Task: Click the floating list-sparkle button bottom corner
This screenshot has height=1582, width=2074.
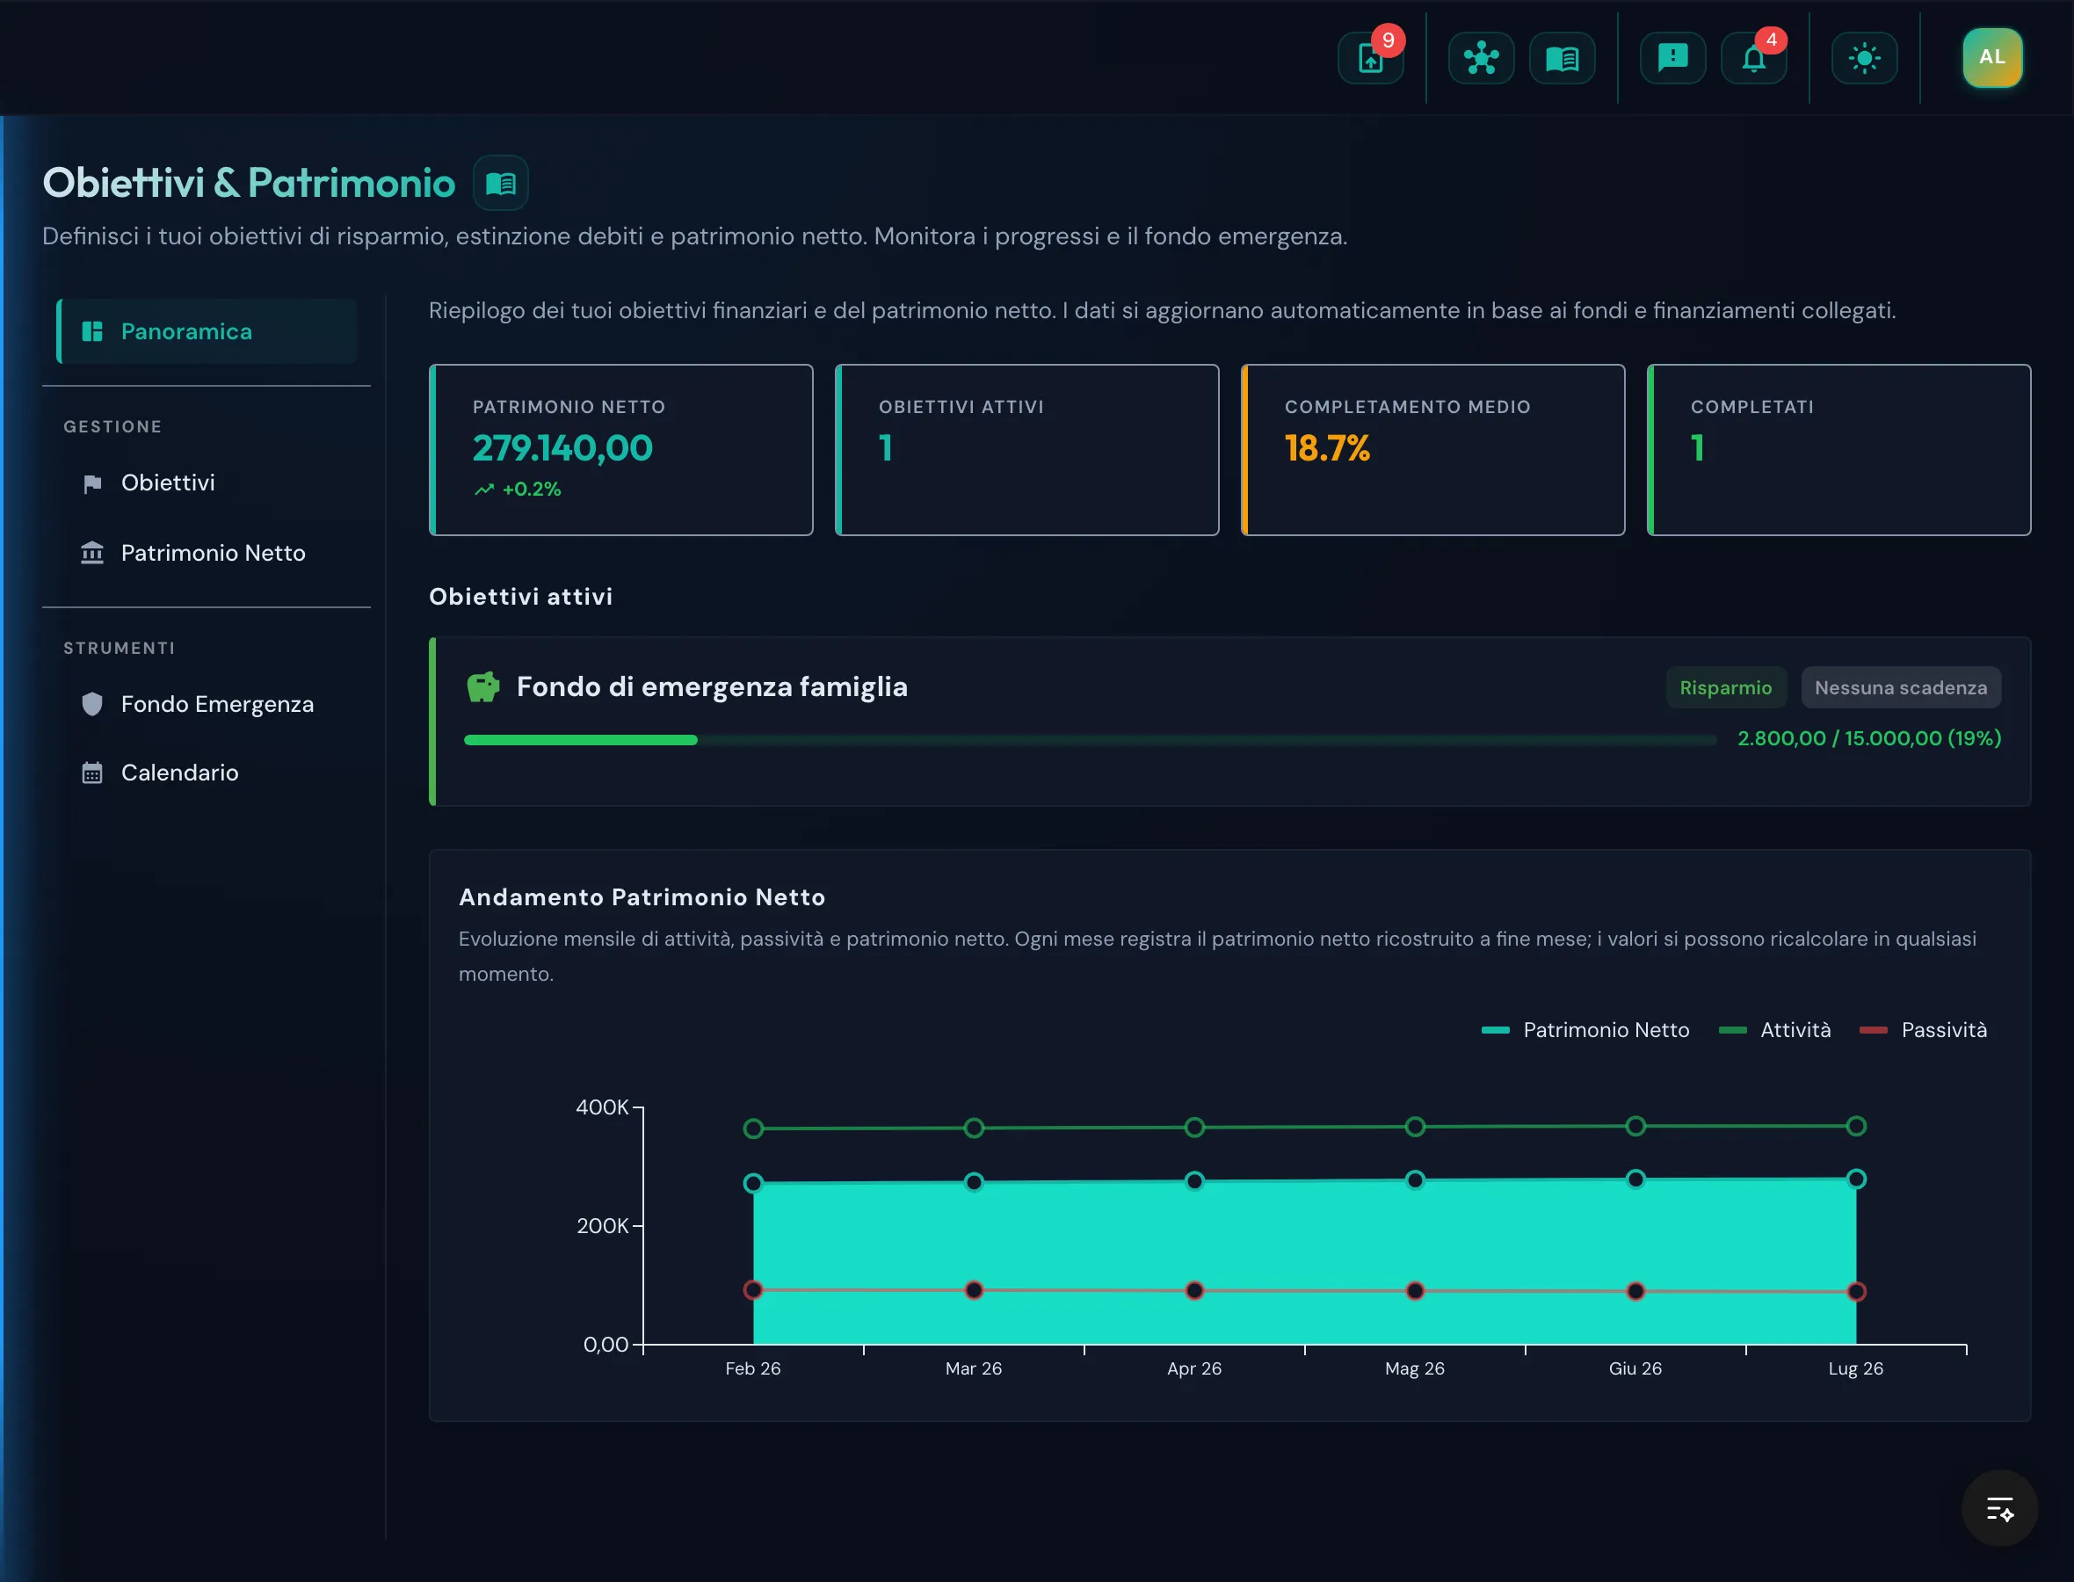Action: (1999, 1508)
